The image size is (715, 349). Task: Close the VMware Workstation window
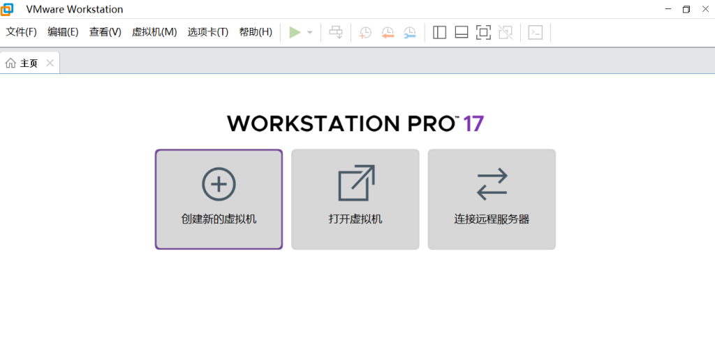click(705, 9)
